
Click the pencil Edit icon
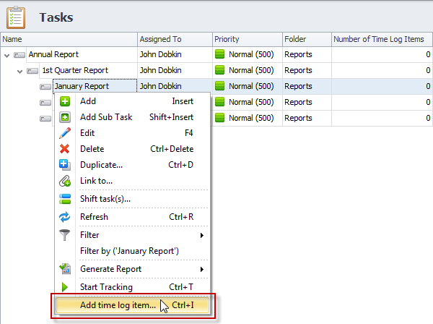tap(65, 133)
